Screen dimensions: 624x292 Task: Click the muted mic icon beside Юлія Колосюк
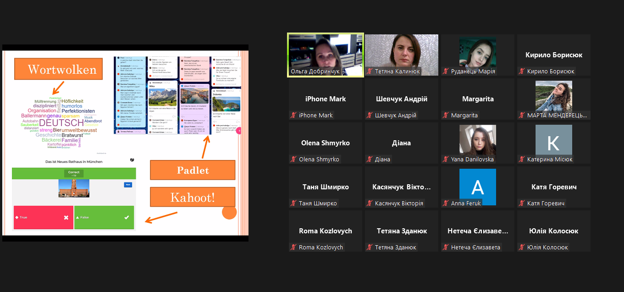coord(522,248)
